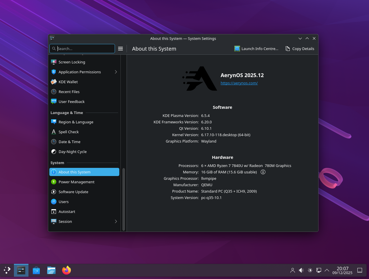The width and height of the screenshot is (369, 279).
Task: Open the Discover software store taskbar icon
Action: (x=36, y=270)
